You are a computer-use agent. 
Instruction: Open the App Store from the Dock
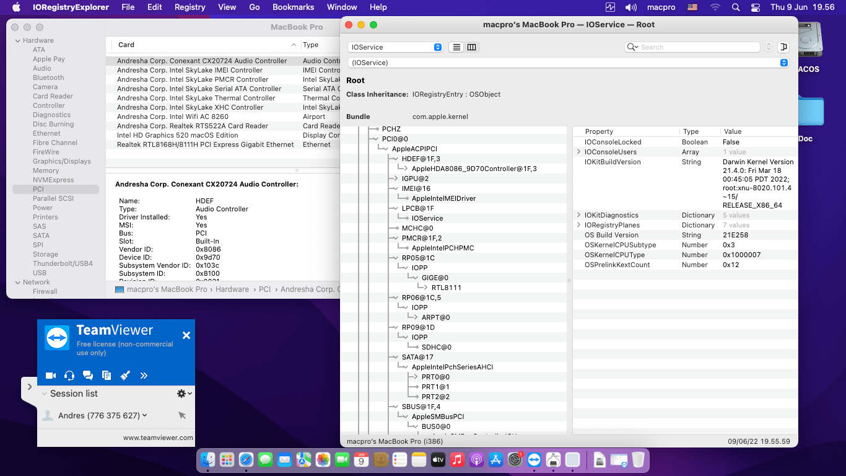click(x=496, y=460)
